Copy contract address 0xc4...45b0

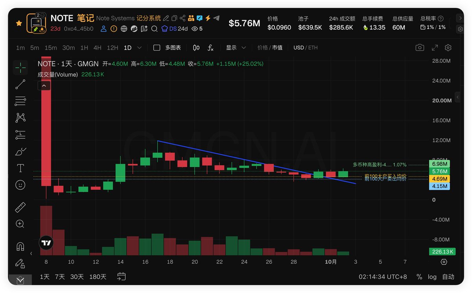79,29
